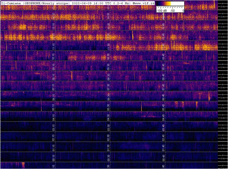Select the 08:15 time marker
The width and height of the screenshot is (228, 169).
click(x=54, y=77)
